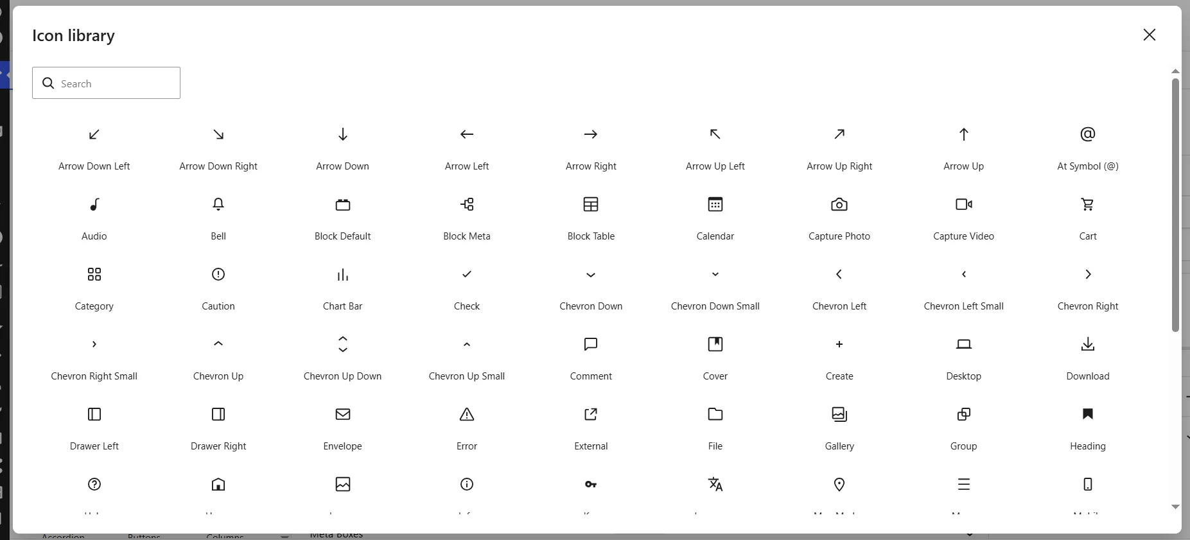The height and width of the screenshot is (540, 1190).
Task: Select the Chevron Left icon
Action: coord(839,274)
